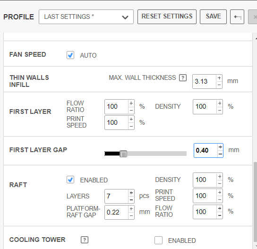Open the Cooling Tower help icon
This screenshot has width=257, height=249.
point(85,240)
